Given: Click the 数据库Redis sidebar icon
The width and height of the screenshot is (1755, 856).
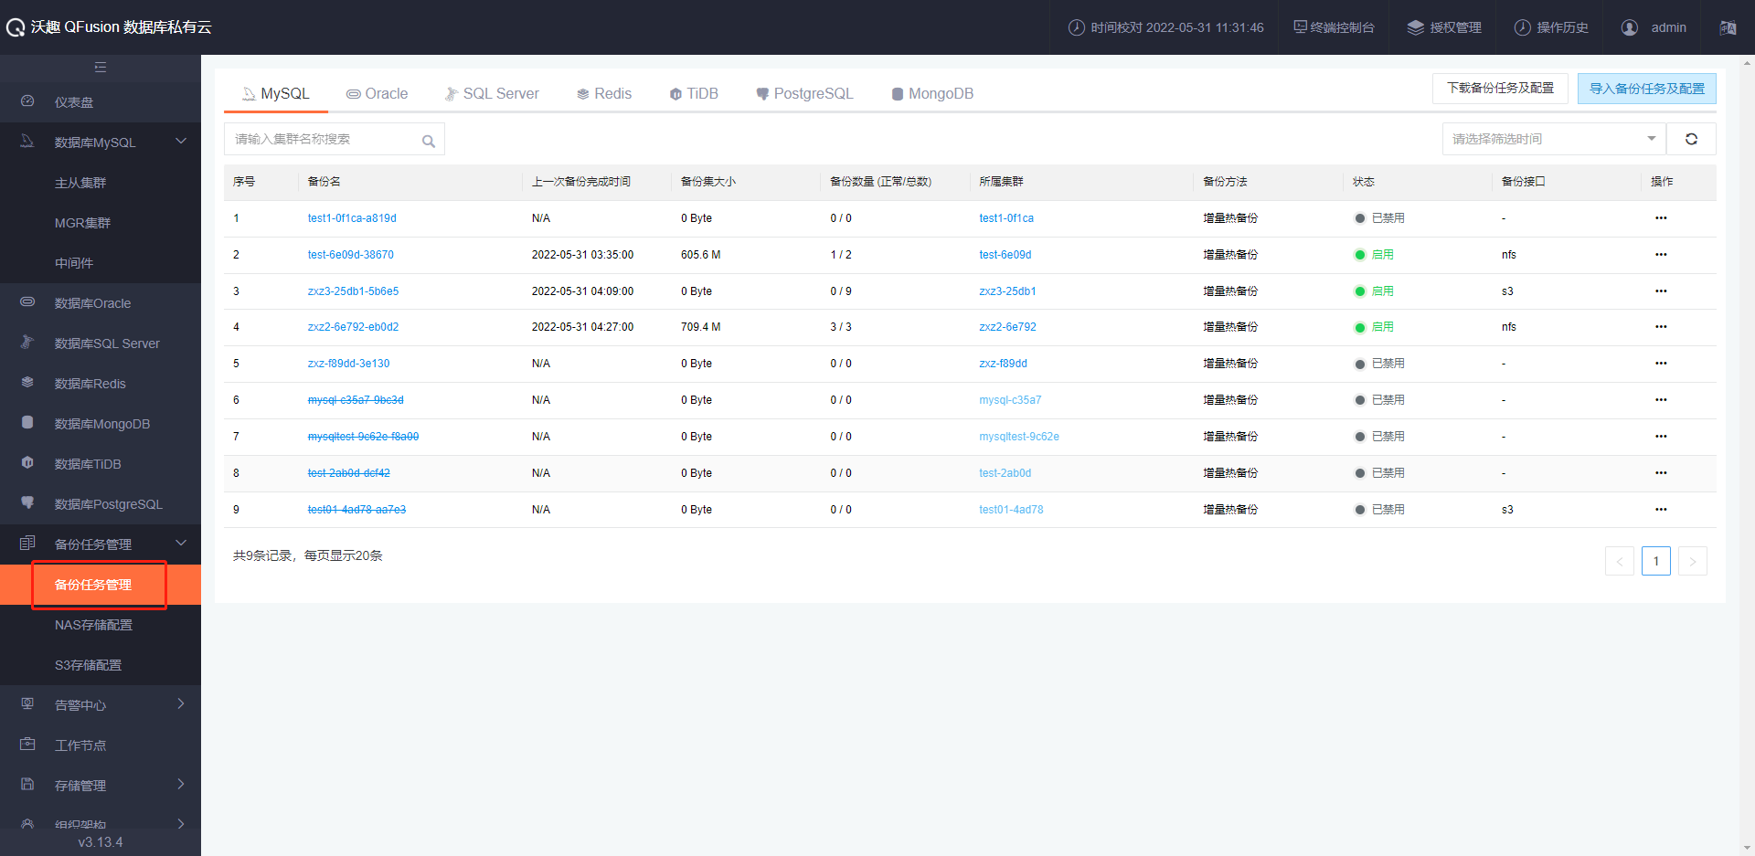Looking at the screenshot, I should (27, 382).
